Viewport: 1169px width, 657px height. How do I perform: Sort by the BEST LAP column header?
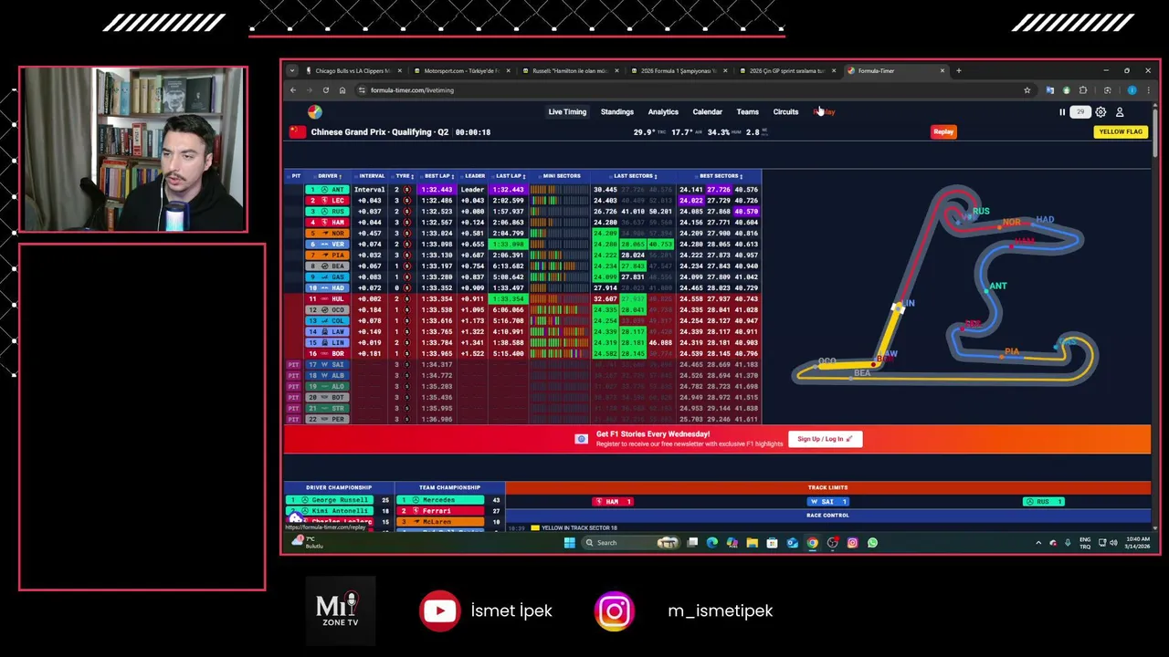point(439,176)
